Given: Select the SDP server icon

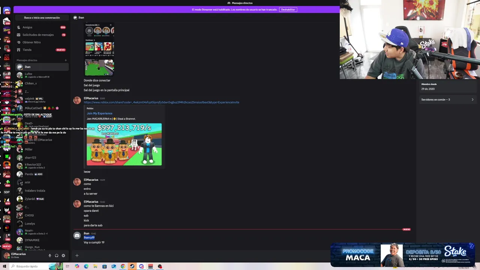Looking at the screenshot, I should point(7,192).
